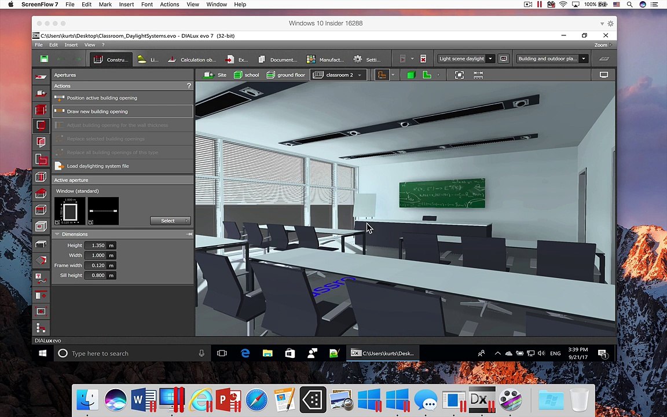Open the ceilings tool icon
The width and height of the screenshot is (667, 417).
(x=41, y=209)
